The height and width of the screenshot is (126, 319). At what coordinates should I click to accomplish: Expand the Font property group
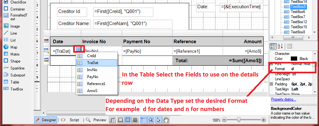(271, 64)
